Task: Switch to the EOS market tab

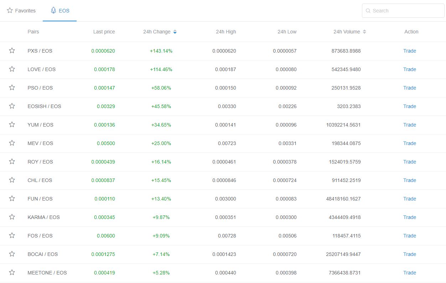Action: point(60,11)
